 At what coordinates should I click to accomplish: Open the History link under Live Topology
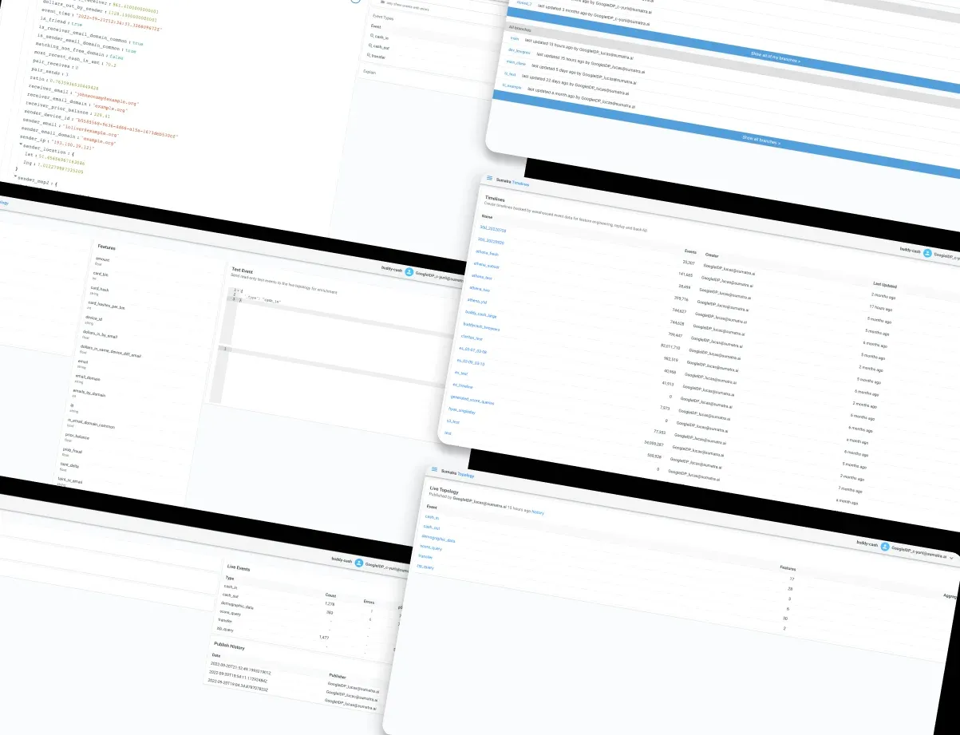538,512
